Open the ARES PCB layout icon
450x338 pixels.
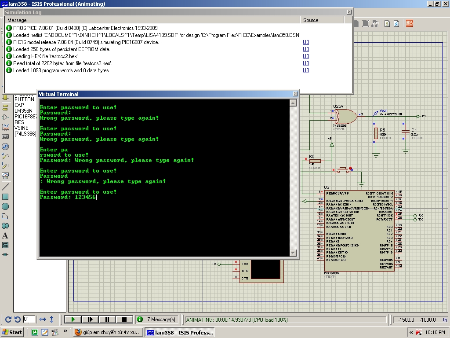pyautogui.click(x=409, y=23)
